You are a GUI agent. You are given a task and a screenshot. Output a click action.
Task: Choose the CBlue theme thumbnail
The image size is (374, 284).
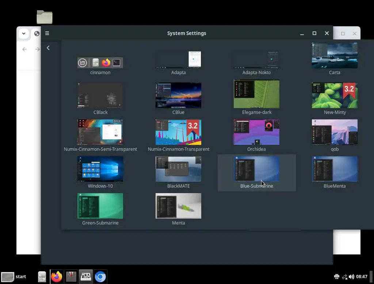[178, 95]
